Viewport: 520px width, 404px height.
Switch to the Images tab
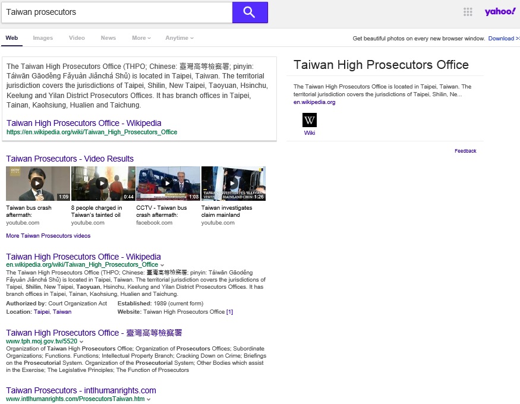click(43, 38)
